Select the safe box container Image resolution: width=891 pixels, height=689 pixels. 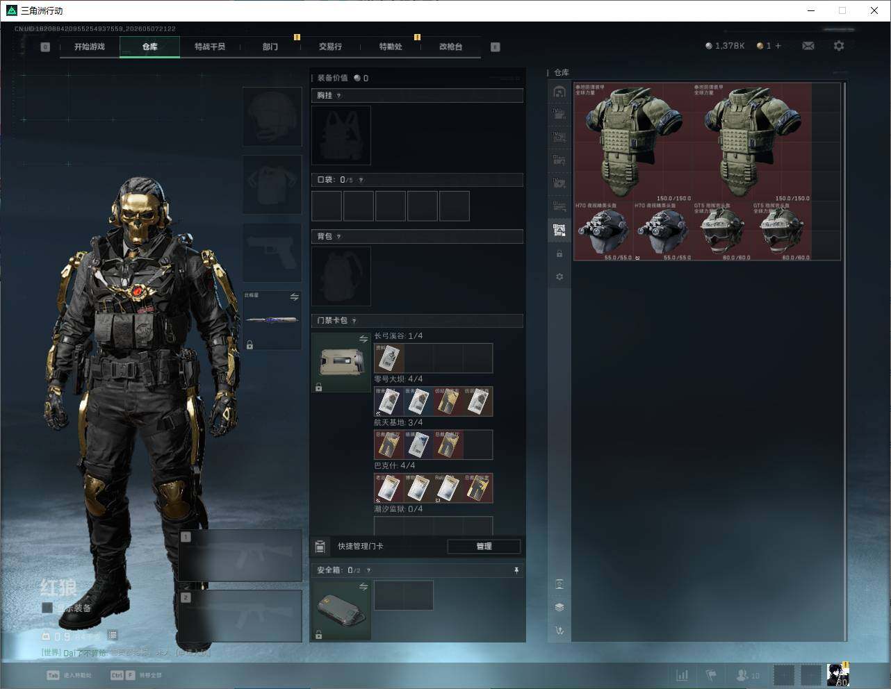(341, 610)
